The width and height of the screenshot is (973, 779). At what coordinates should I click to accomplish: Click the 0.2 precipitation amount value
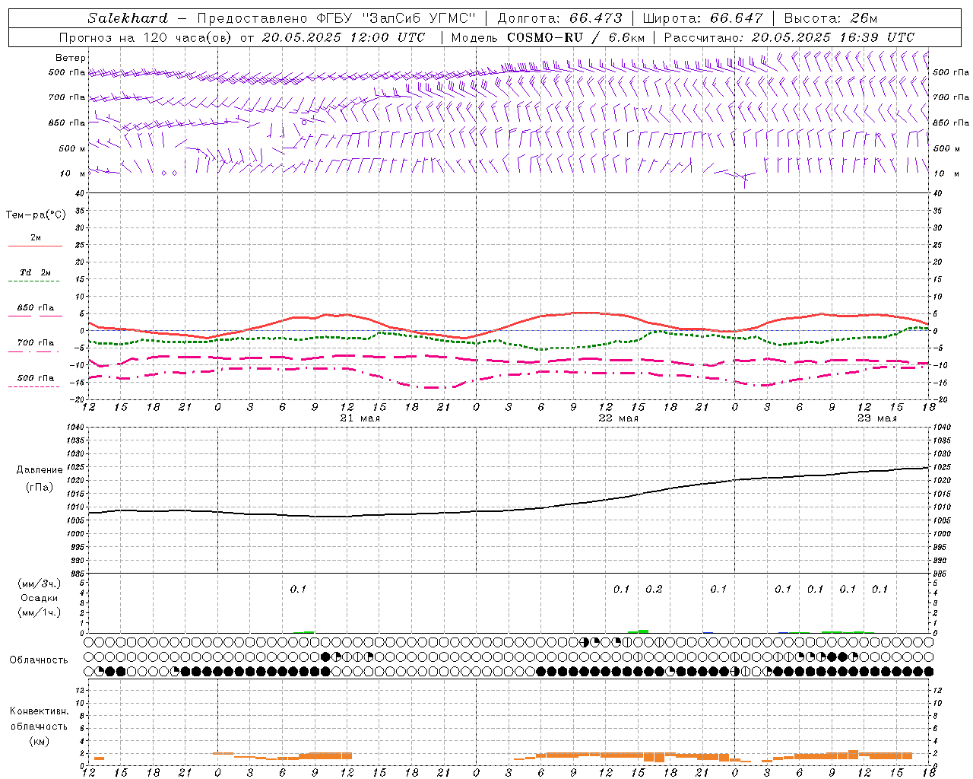(x=654, y=589)
